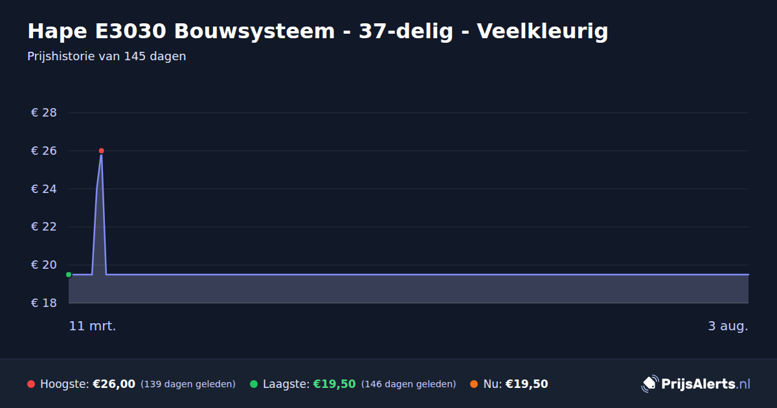
Task: Click the red Hoogste legend dot
Action: tap(31, 384)
